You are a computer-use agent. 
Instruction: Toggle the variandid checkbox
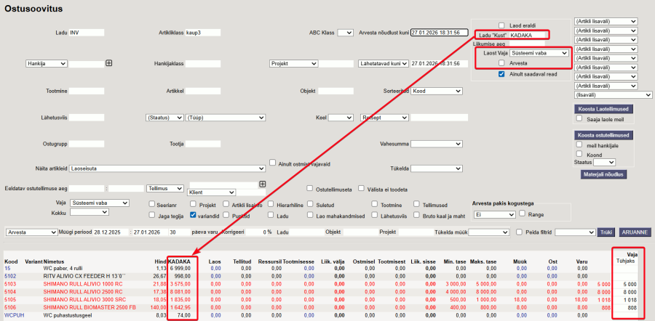click(x=192, y=215)
